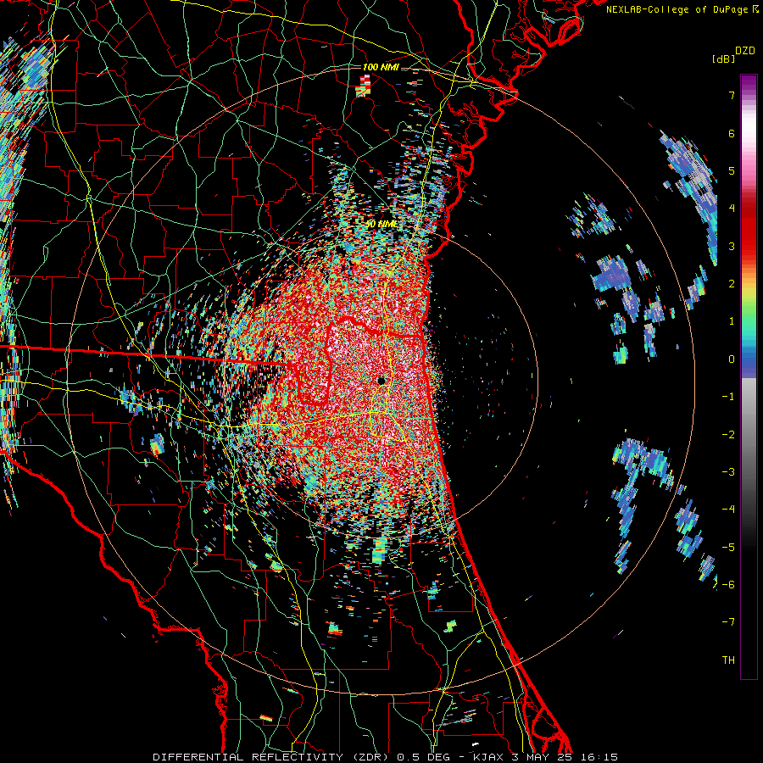The image size is (763, 763).
Task: Click the ZDR color scale bar
Action: pos(749,376)
